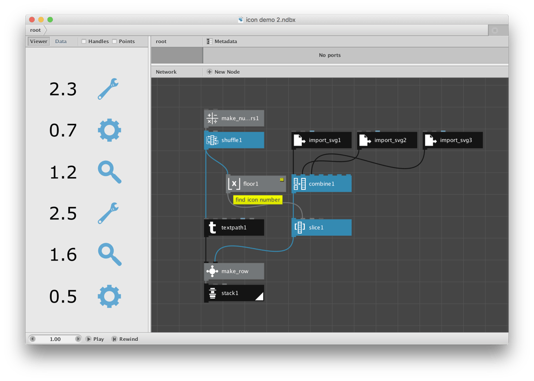Click the import_svg1 file icon

(300, 140)
